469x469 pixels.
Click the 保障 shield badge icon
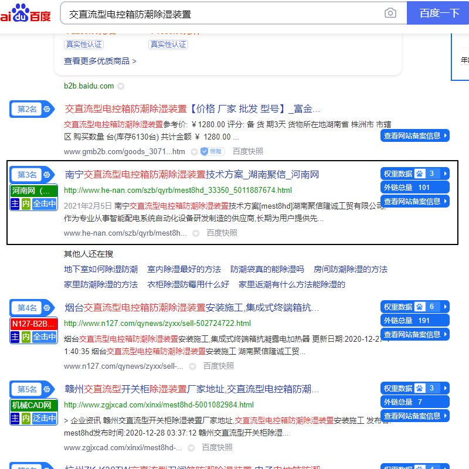[x=212, y=152]
